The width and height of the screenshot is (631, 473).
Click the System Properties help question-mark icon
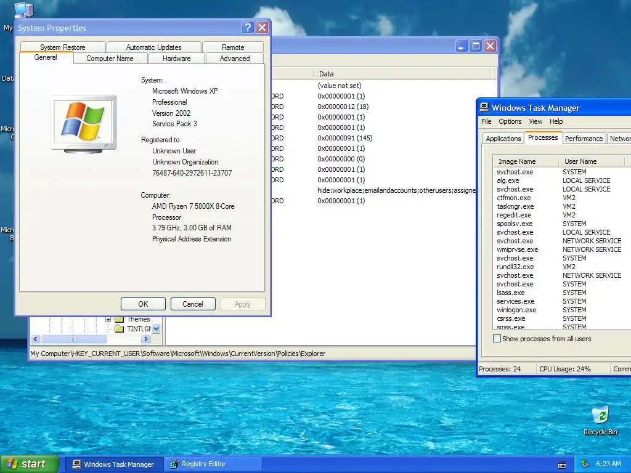[248, 27]
